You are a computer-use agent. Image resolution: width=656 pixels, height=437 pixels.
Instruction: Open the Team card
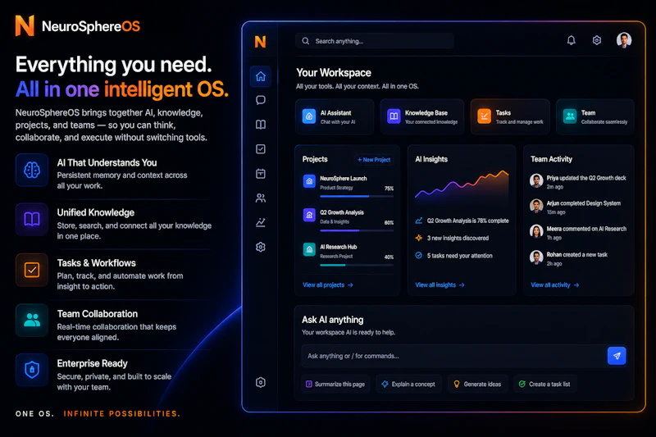coord(595,116)
